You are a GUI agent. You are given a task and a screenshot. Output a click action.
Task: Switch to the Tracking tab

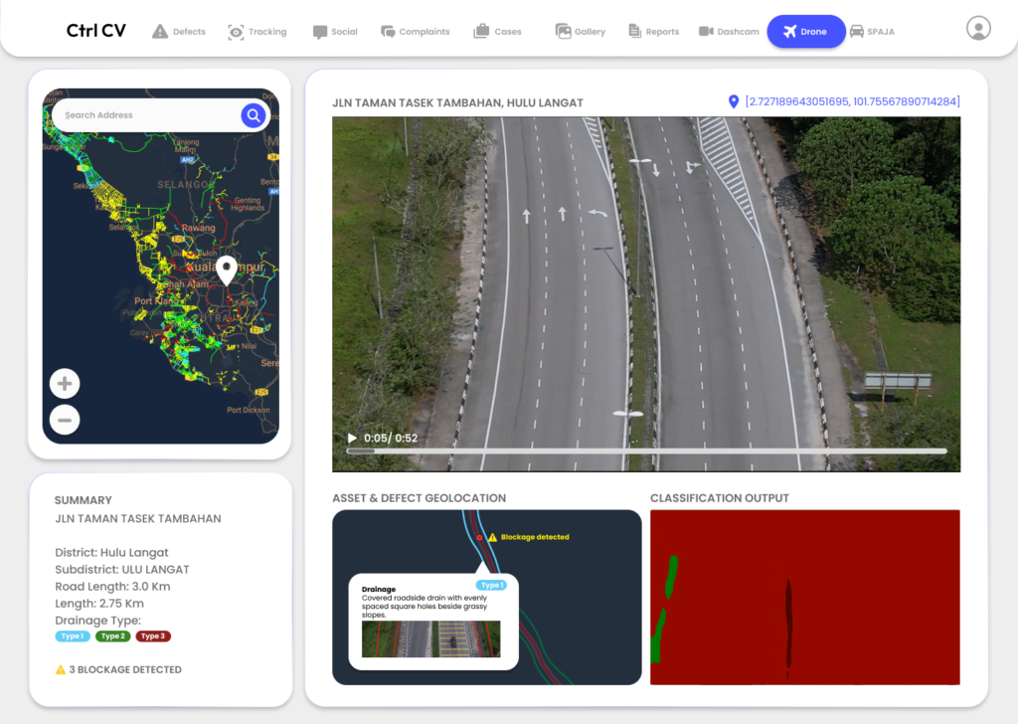click(x=257, y=32)
